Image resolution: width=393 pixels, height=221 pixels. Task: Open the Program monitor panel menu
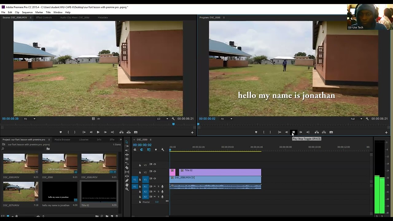click(224, 17)
